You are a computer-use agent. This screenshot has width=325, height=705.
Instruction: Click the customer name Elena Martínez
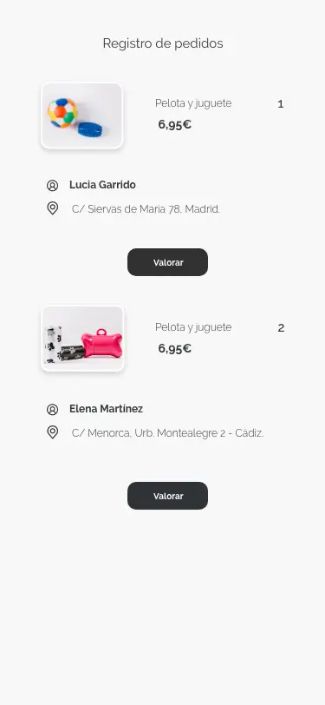(106, 409)
